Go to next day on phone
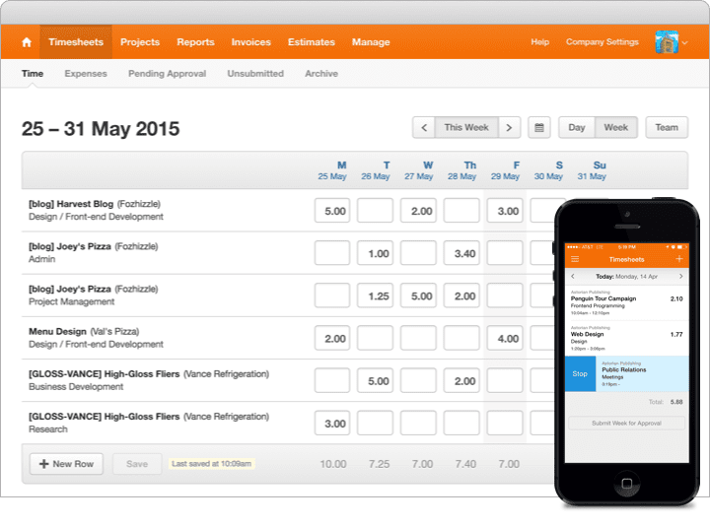 pos(680,276)
